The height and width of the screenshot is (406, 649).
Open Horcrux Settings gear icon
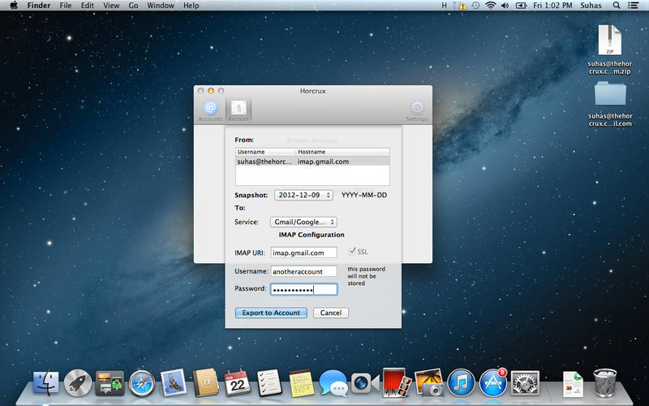(x=417, y=109)
